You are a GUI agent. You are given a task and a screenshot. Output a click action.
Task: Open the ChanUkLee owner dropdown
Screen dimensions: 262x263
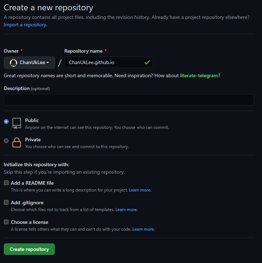(29, 63)
